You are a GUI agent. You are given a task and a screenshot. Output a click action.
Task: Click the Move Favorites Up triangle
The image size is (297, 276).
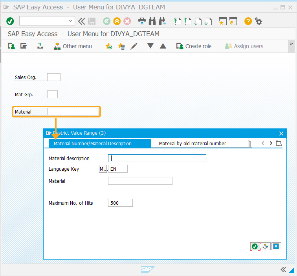click(x=163, y=46)
